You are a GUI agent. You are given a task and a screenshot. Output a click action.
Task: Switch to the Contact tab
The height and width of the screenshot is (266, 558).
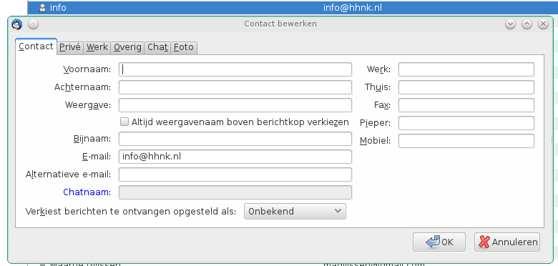(x=36, y=46)
